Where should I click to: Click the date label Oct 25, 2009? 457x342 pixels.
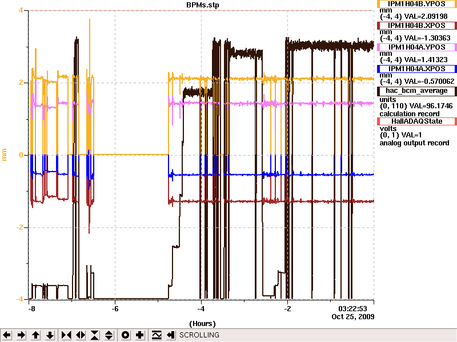[x=352, y=316]
